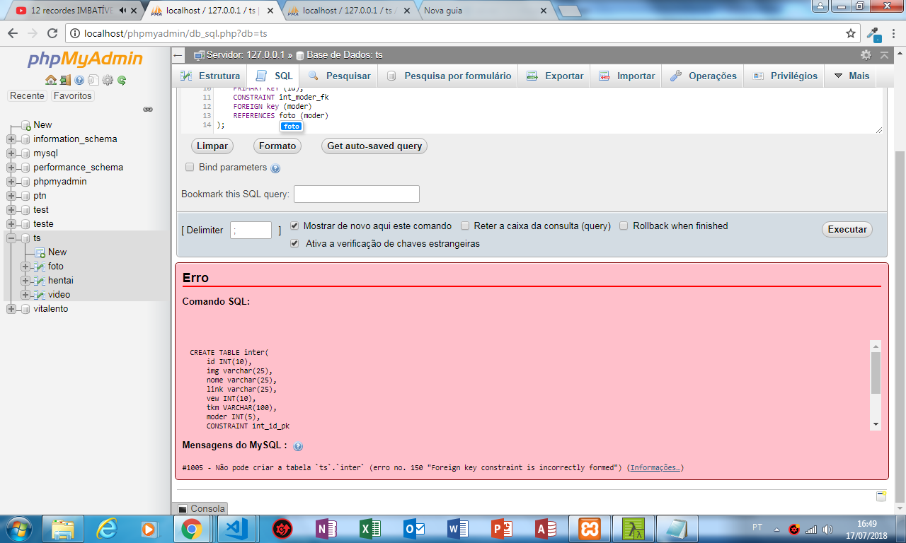Open Access from the taskbar
Screen dimensions: 906x543
pos(546,528)
